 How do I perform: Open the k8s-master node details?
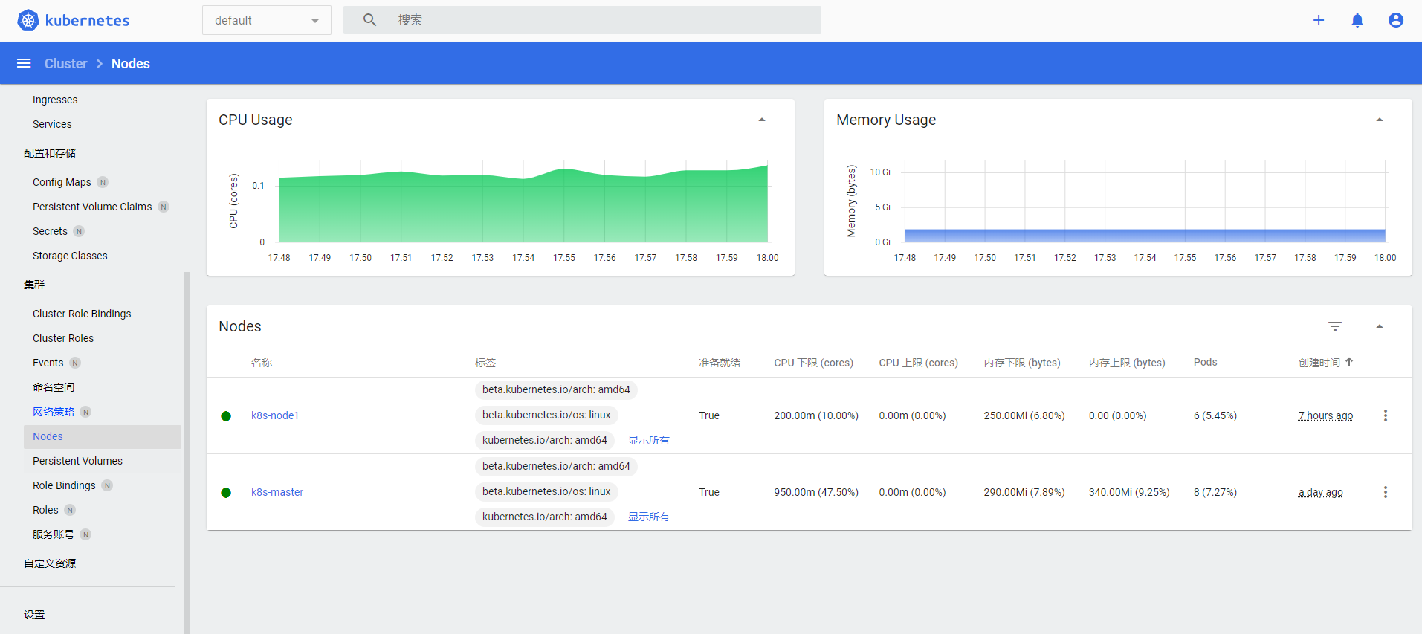tap(277, 492)
